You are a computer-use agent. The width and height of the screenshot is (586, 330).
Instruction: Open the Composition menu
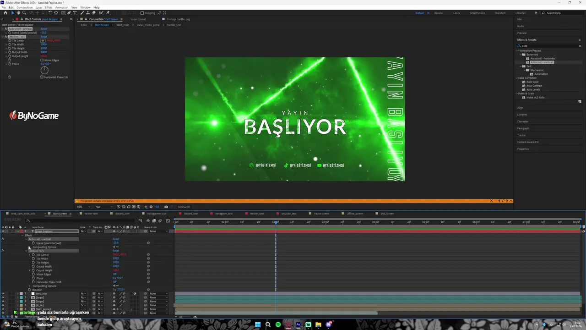pyautogui.click(x=25, y=7)
